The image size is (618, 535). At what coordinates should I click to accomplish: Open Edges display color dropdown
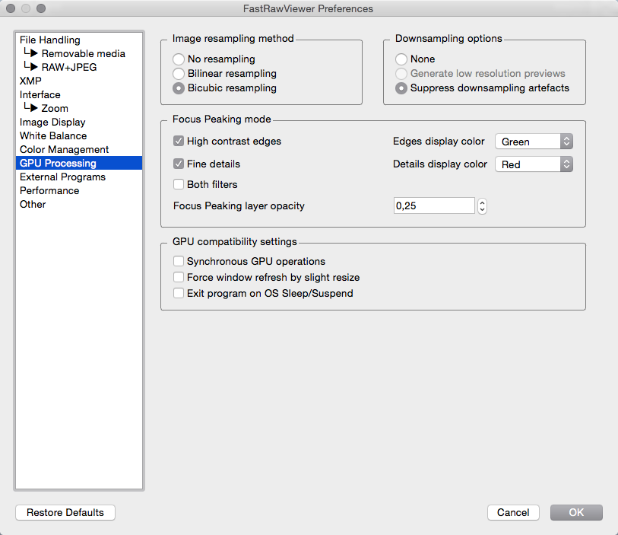pos(534,142)
